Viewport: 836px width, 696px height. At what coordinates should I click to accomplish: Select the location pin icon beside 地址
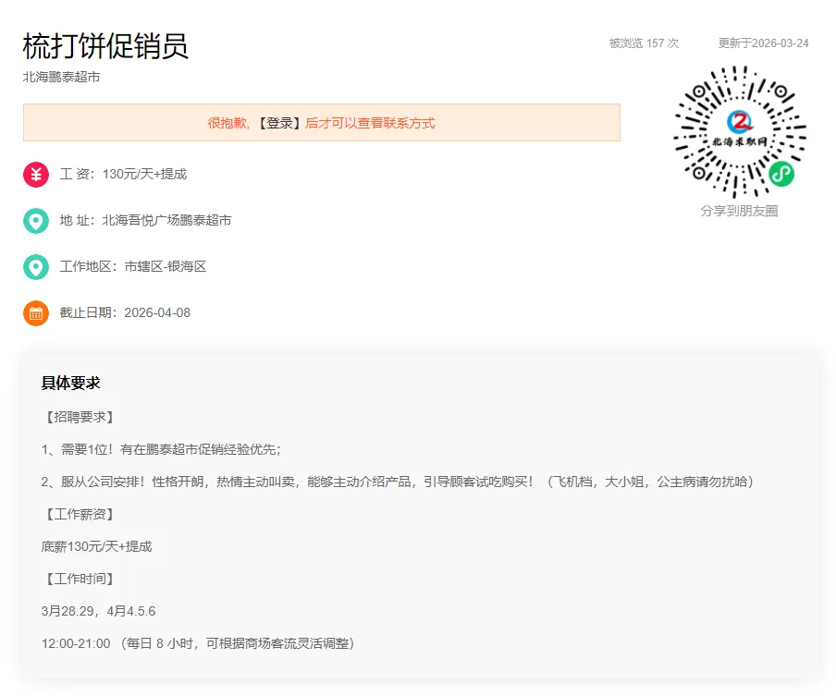pyautogui.click(x=35, y=220)
